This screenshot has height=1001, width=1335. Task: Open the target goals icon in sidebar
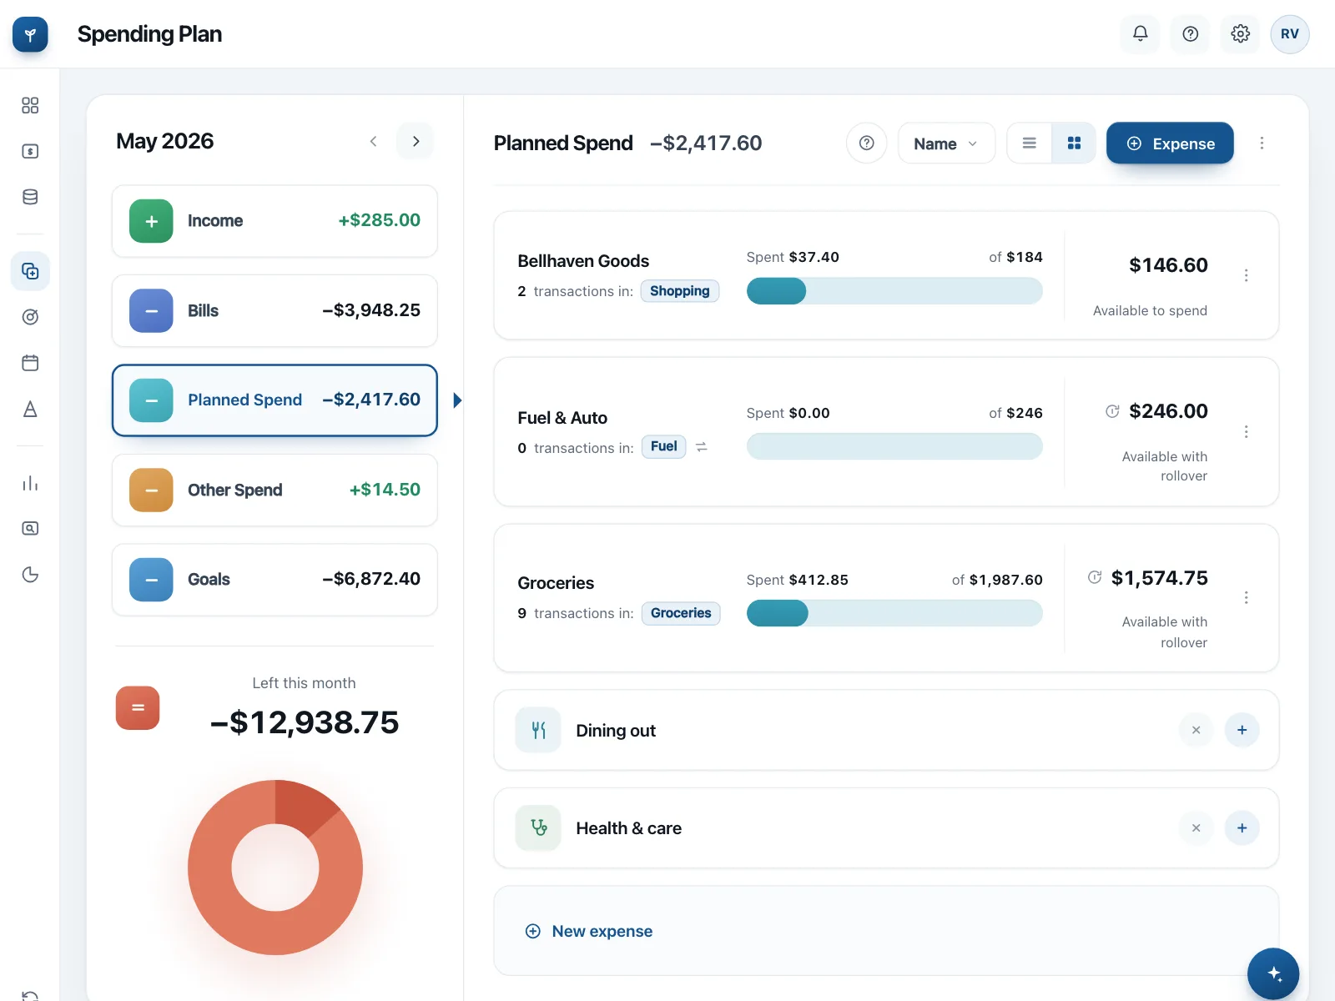click(x=30, y=317)
